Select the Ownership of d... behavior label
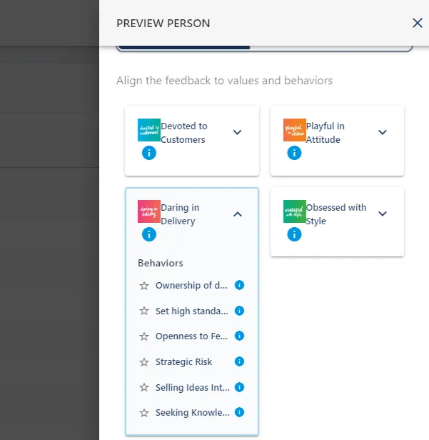 191,286
